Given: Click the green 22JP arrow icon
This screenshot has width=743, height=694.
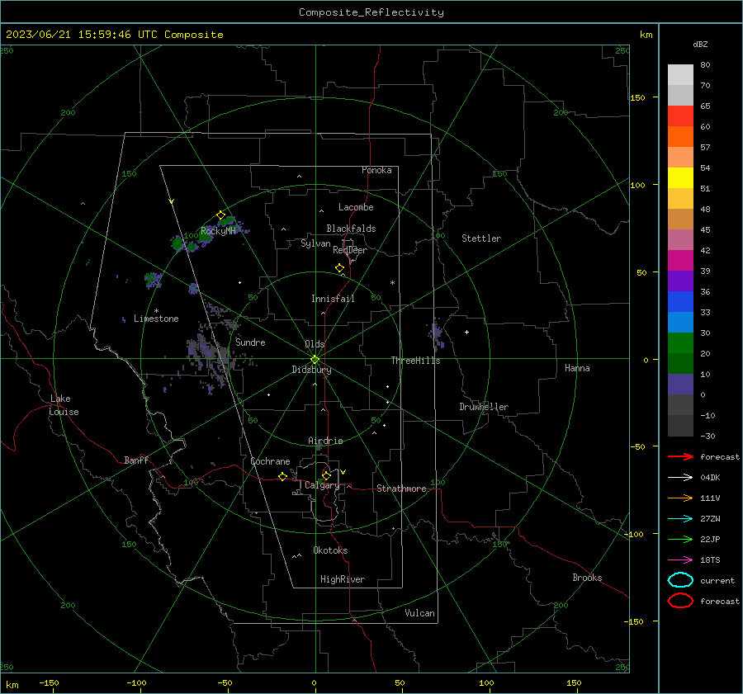Looking at the screenshot, I should tap(680, 539).
